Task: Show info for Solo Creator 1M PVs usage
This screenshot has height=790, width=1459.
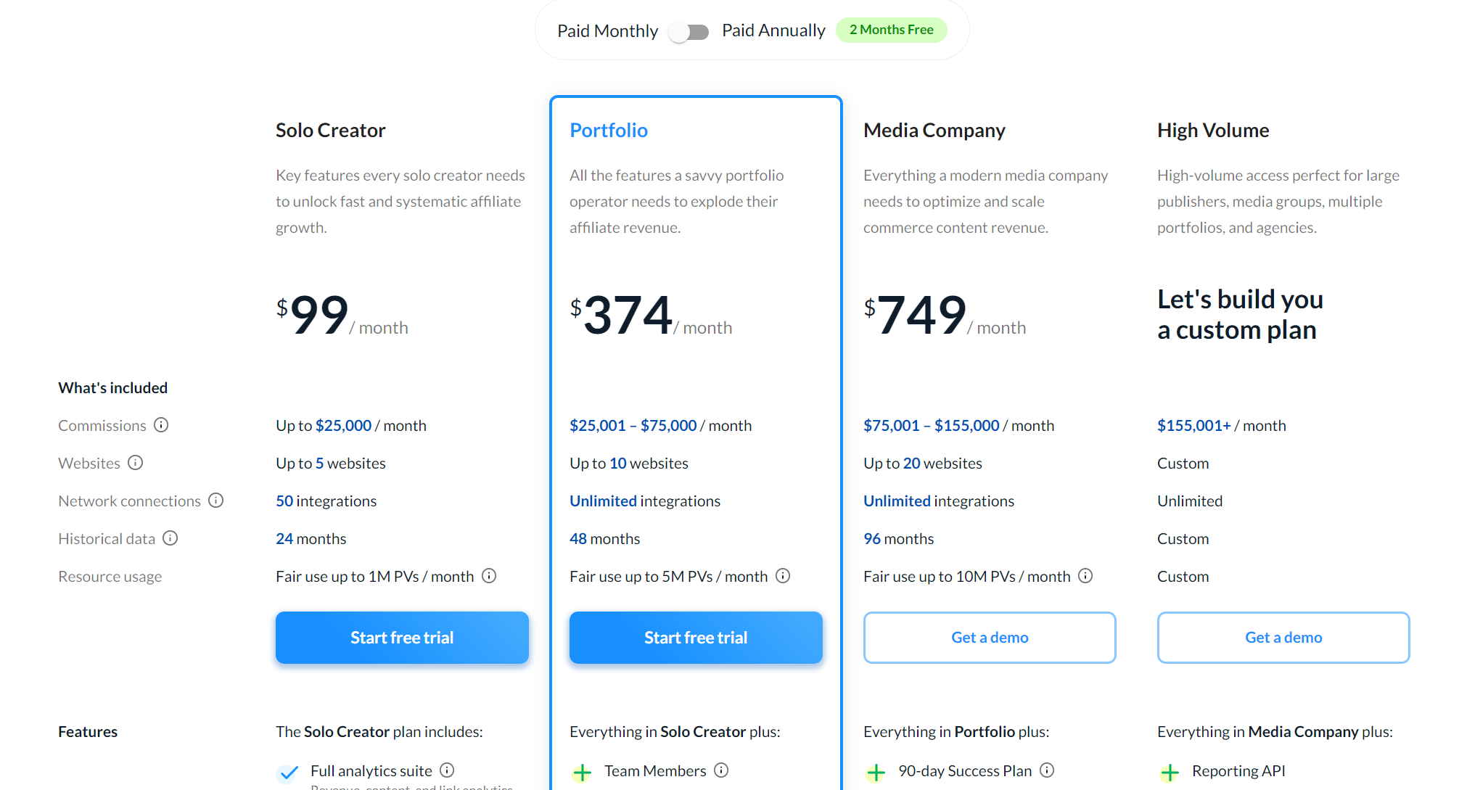Action: tap(490, 576)
